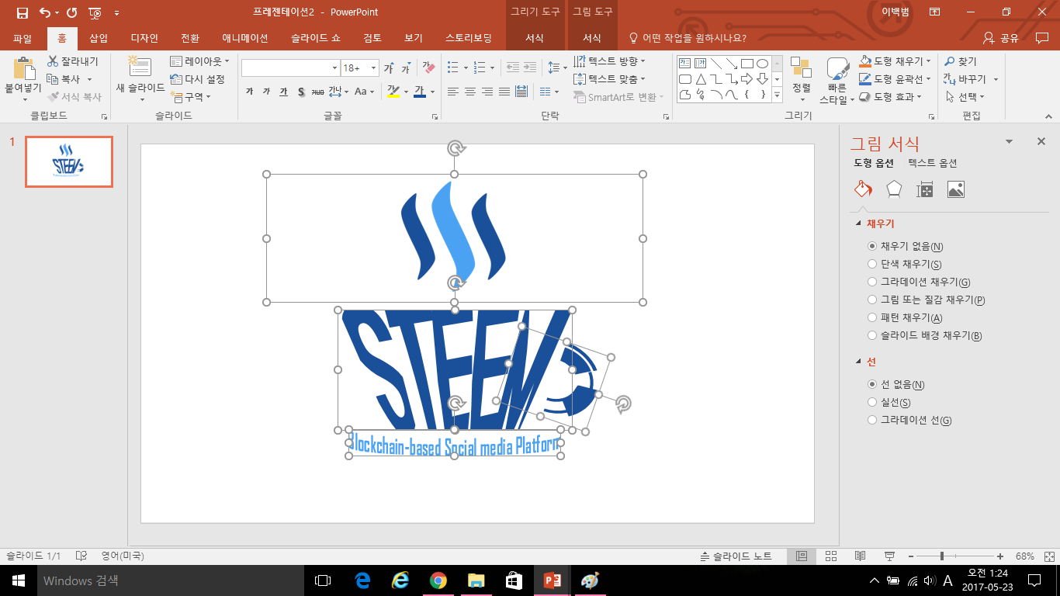The width and height of the screenshot is (1060, 596).
Task: Select Slide background fill (슬라이드 배경 채우기)
Action: pyautogui.click(x=872, y=335)
